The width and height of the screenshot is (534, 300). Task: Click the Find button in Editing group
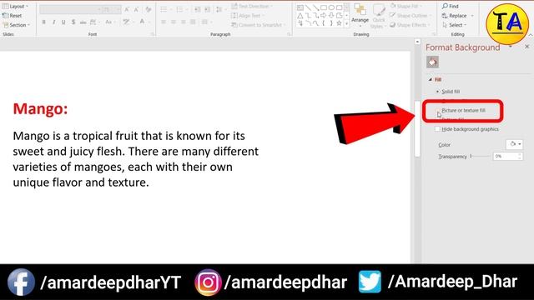(x=451, y=6)
